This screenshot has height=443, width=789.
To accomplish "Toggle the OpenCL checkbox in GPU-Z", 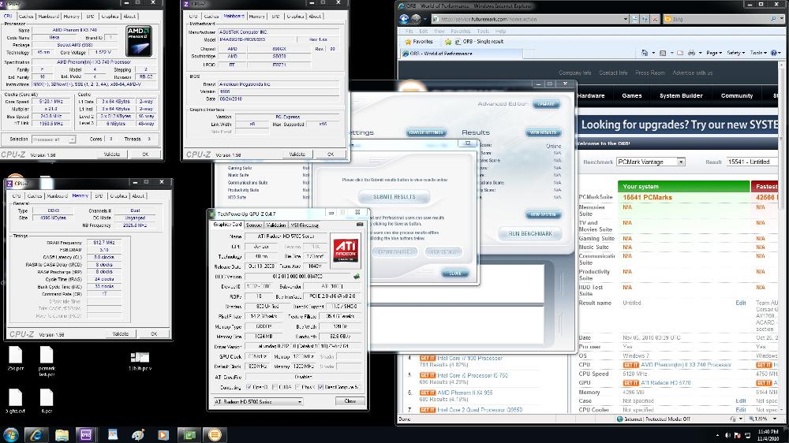I will (249, 387).
